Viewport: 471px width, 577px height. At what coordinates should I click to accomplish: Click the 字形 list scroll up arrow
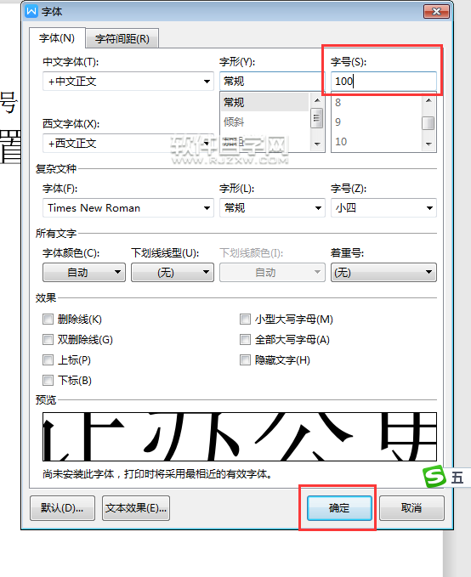pos(317,100)
